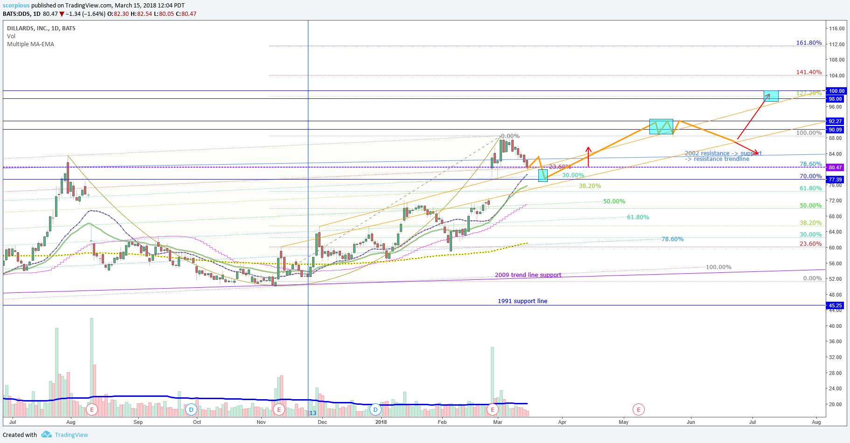Click the 116.00 price axis tick

tap(837, 28)
